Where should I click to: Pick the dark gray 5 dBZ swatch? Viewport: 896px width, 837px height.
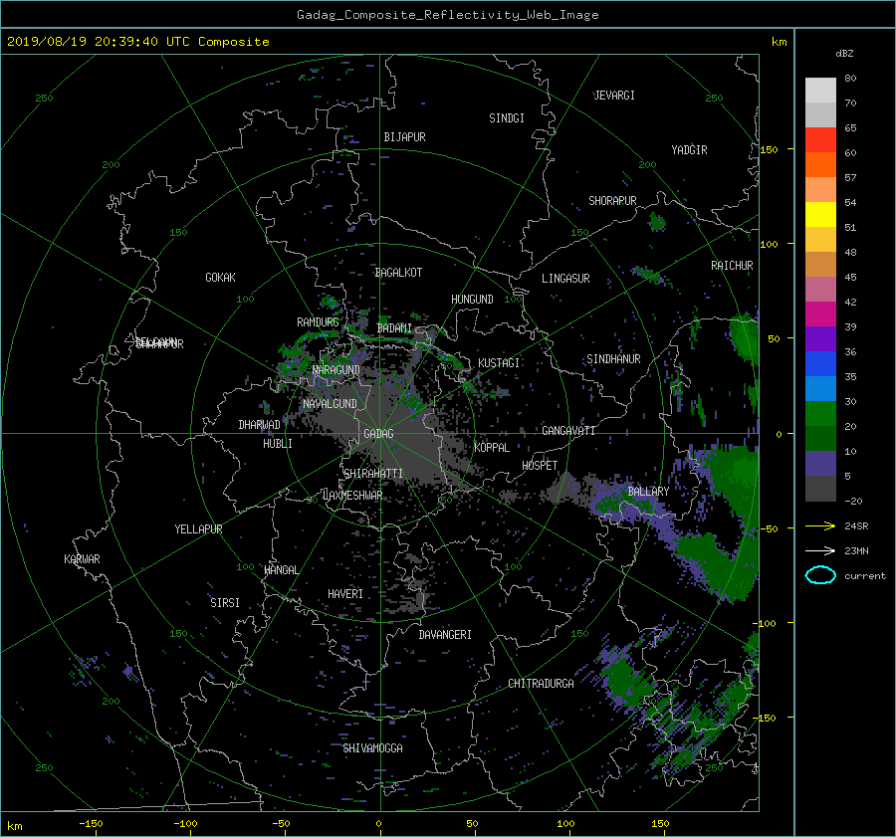(x=820, y=488)
